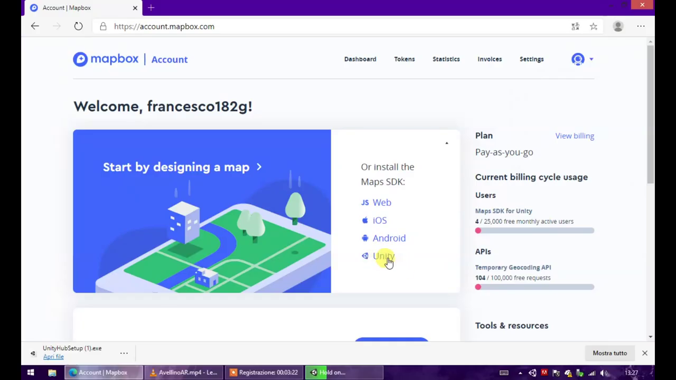This screenshot has height=380, width=676.
Task: Open the Web Maps SDK link
Action: (x=382, y=203)
